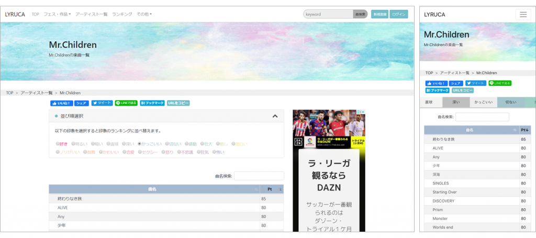Select the 壮大 radio button

pos(202,144)
